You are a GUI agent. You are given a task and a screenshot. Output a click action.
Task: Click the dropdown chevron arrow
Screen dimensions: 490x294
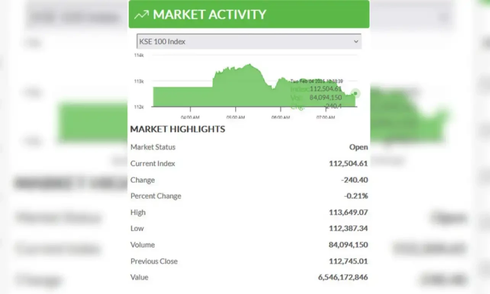[x=356, y=42]
